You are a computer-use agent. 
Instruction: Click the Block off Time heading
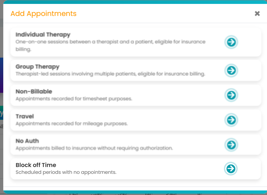tap(36, 165)
